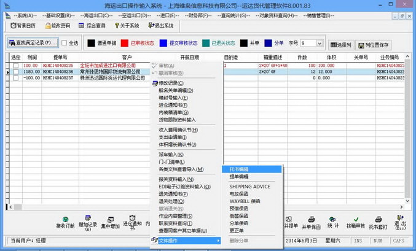The height and width of the screenshot is (251, 416).
Task: Tick the 全选 select-all checkbox
Action: click(x=64, y=43)
